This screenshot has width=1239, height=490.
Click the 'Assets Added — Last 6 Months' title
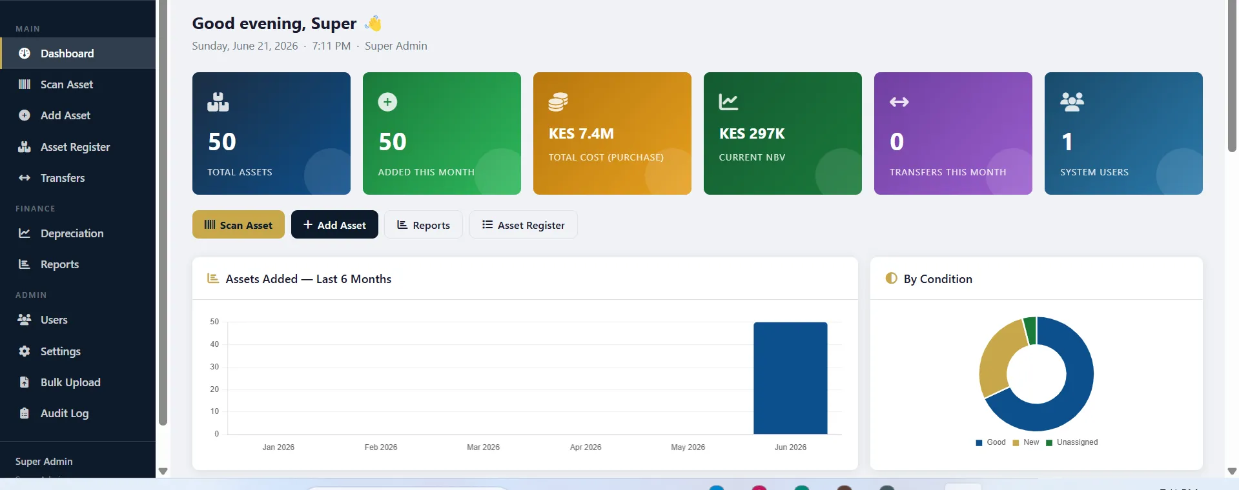[309, 279]
